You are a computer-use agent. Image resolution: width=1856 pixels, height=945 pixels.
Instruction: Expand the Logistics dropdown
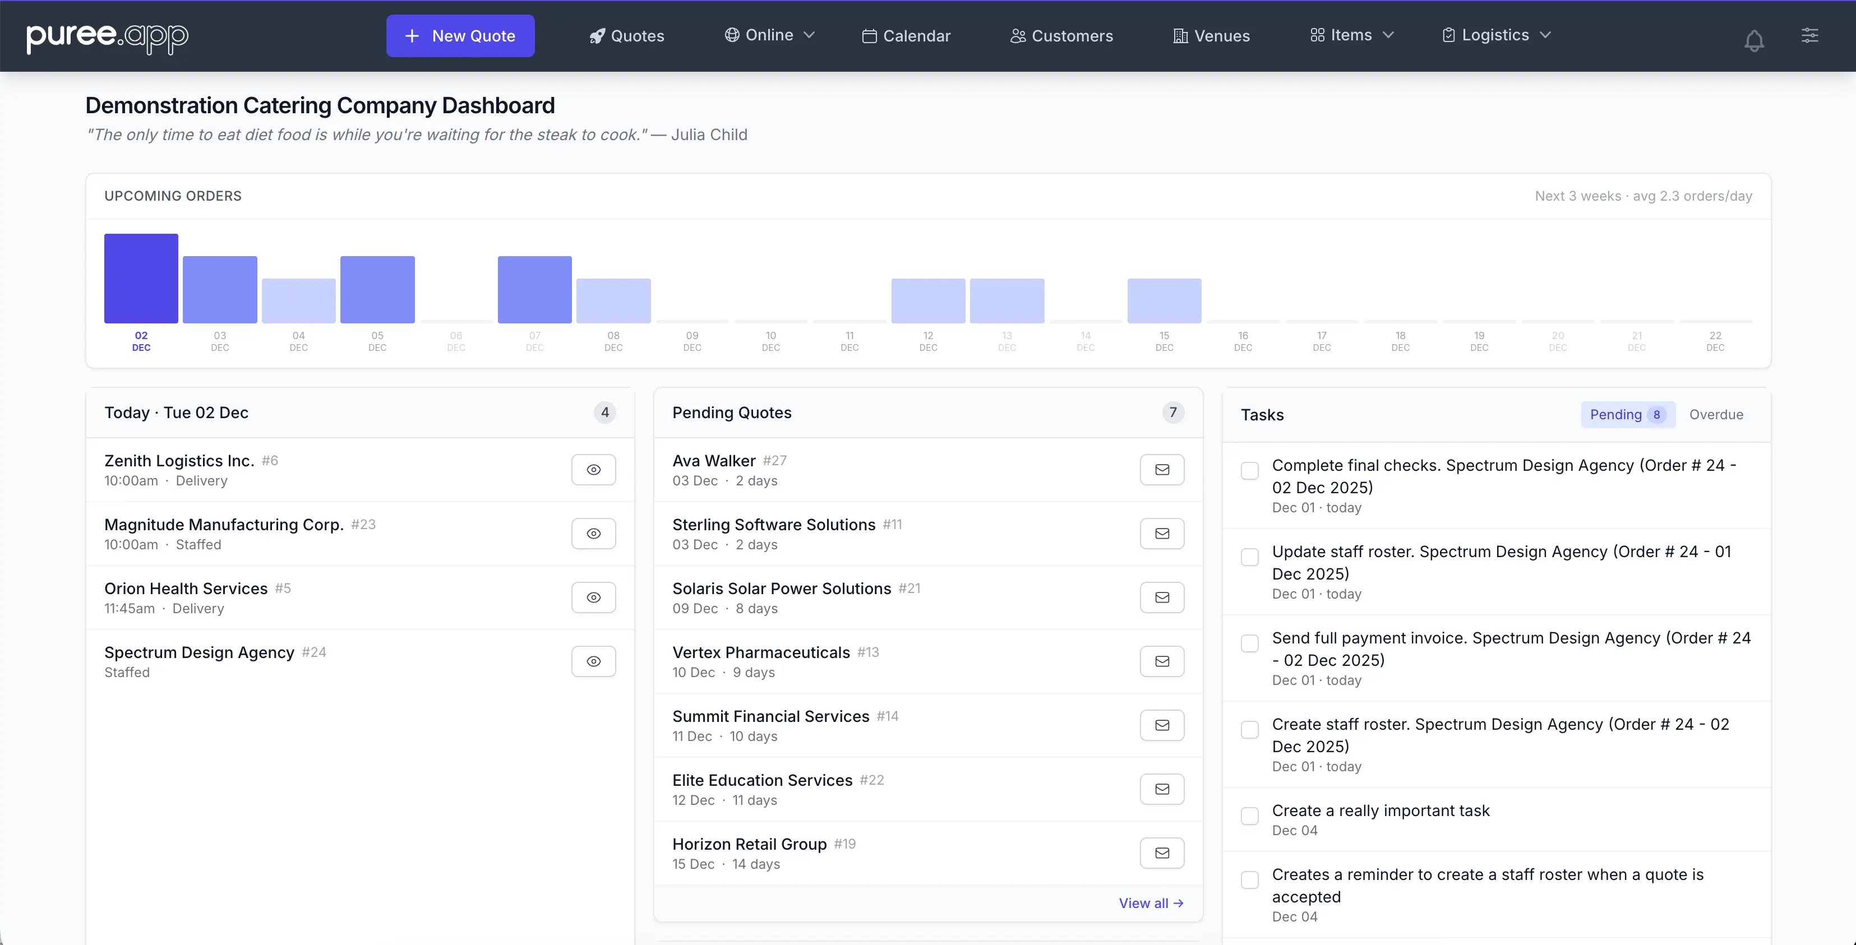[1496, 35]
